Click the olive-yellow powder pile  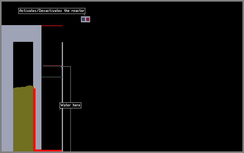click(23, 119)
